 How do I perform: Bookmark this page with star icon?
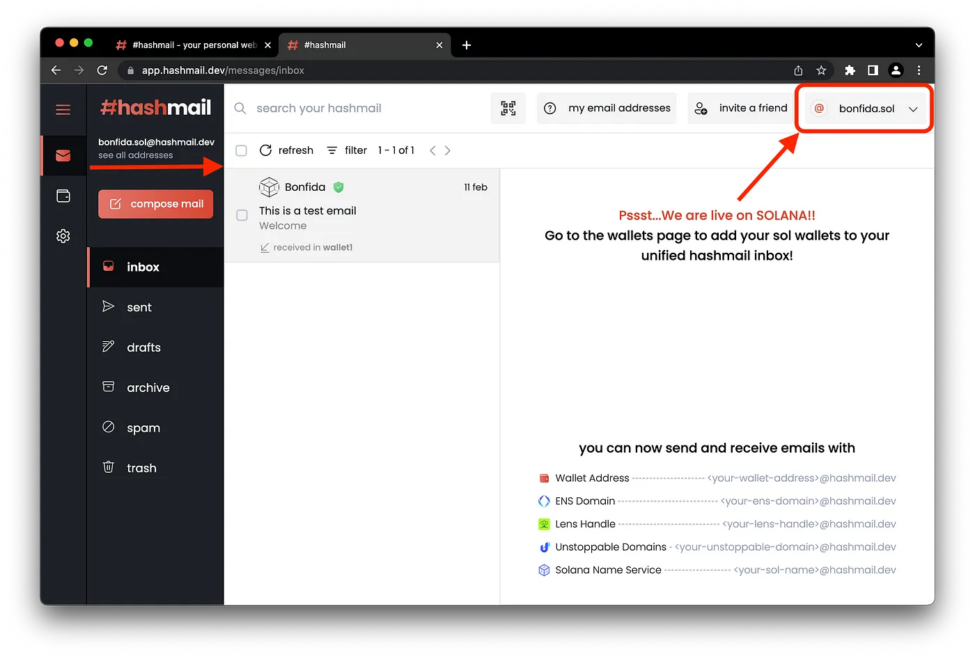[821, 70]
